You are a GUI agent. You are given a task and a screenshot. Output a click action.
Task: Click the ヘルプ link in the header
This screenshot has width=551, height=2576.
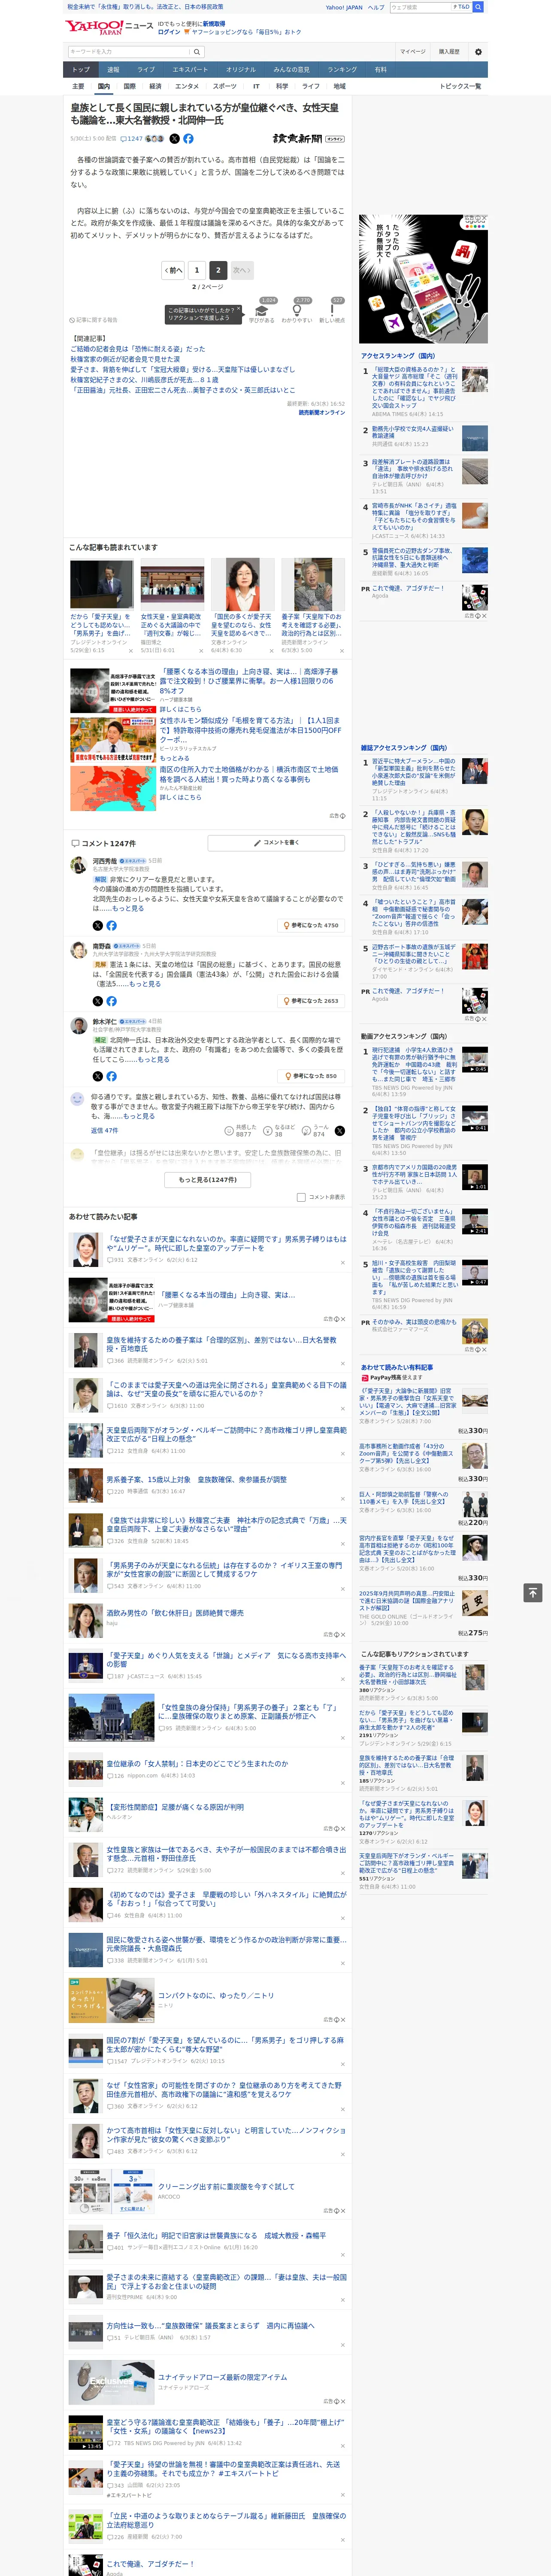[376, 7]
